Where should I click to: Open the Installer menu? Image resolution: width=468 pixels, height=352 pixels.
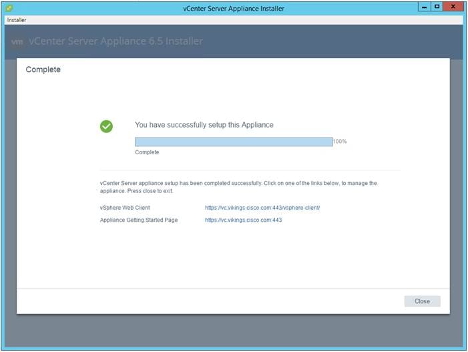(x=17, y=20)
